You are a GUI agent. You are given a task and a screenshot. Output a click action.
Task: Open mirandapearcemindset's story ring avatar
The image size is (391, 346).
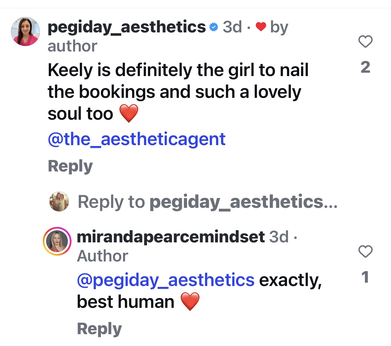click(57, 241)
